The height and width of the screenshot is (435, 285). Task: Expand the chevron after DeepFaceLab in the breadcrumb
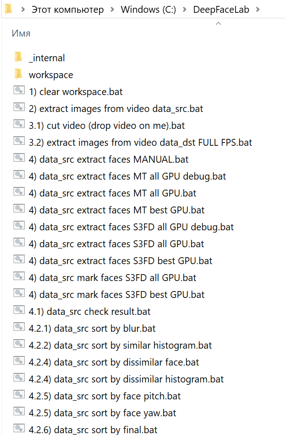coord(258,10)
